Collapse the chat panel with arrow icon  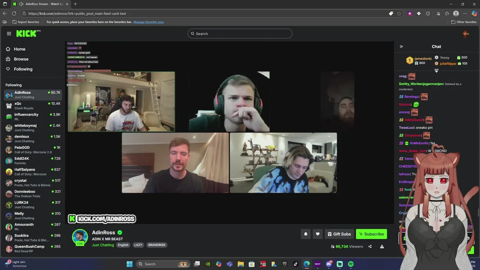click(x=401, y=46)
